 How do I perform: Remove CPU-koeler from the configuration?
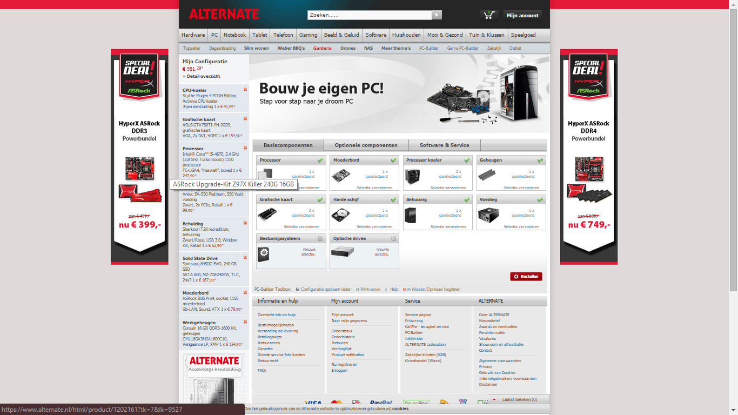[245, 89]
